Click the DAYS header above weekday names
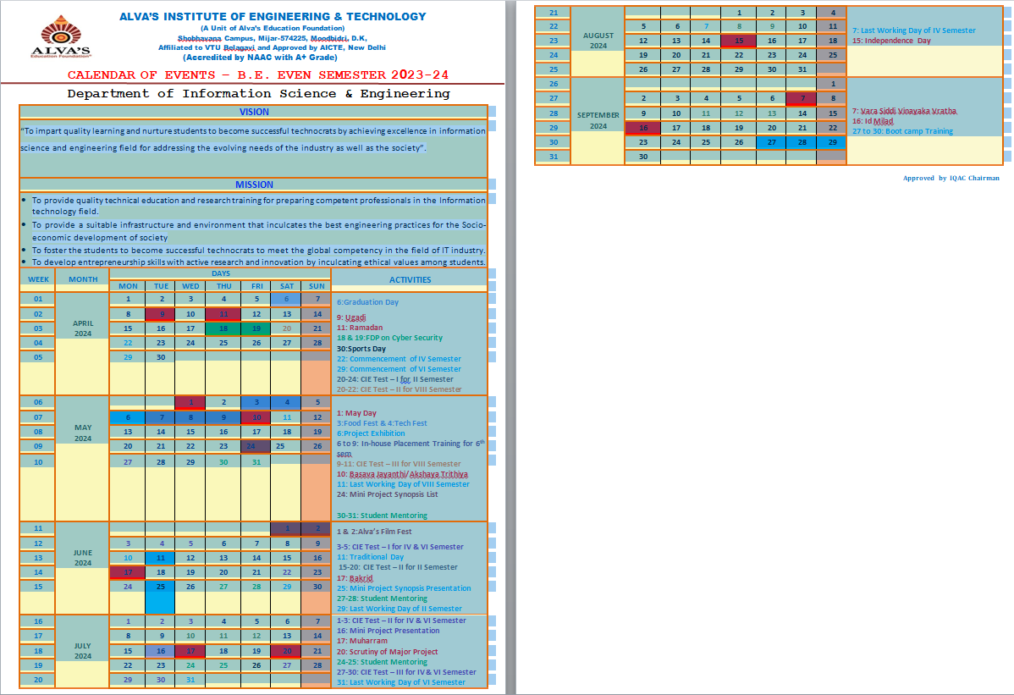Image resolution: width=1014 pixels, height=695 pixels. (221, 273)
